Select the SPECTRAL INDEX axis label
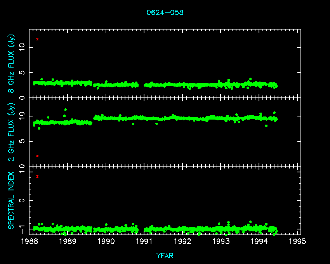 [12, 200]
